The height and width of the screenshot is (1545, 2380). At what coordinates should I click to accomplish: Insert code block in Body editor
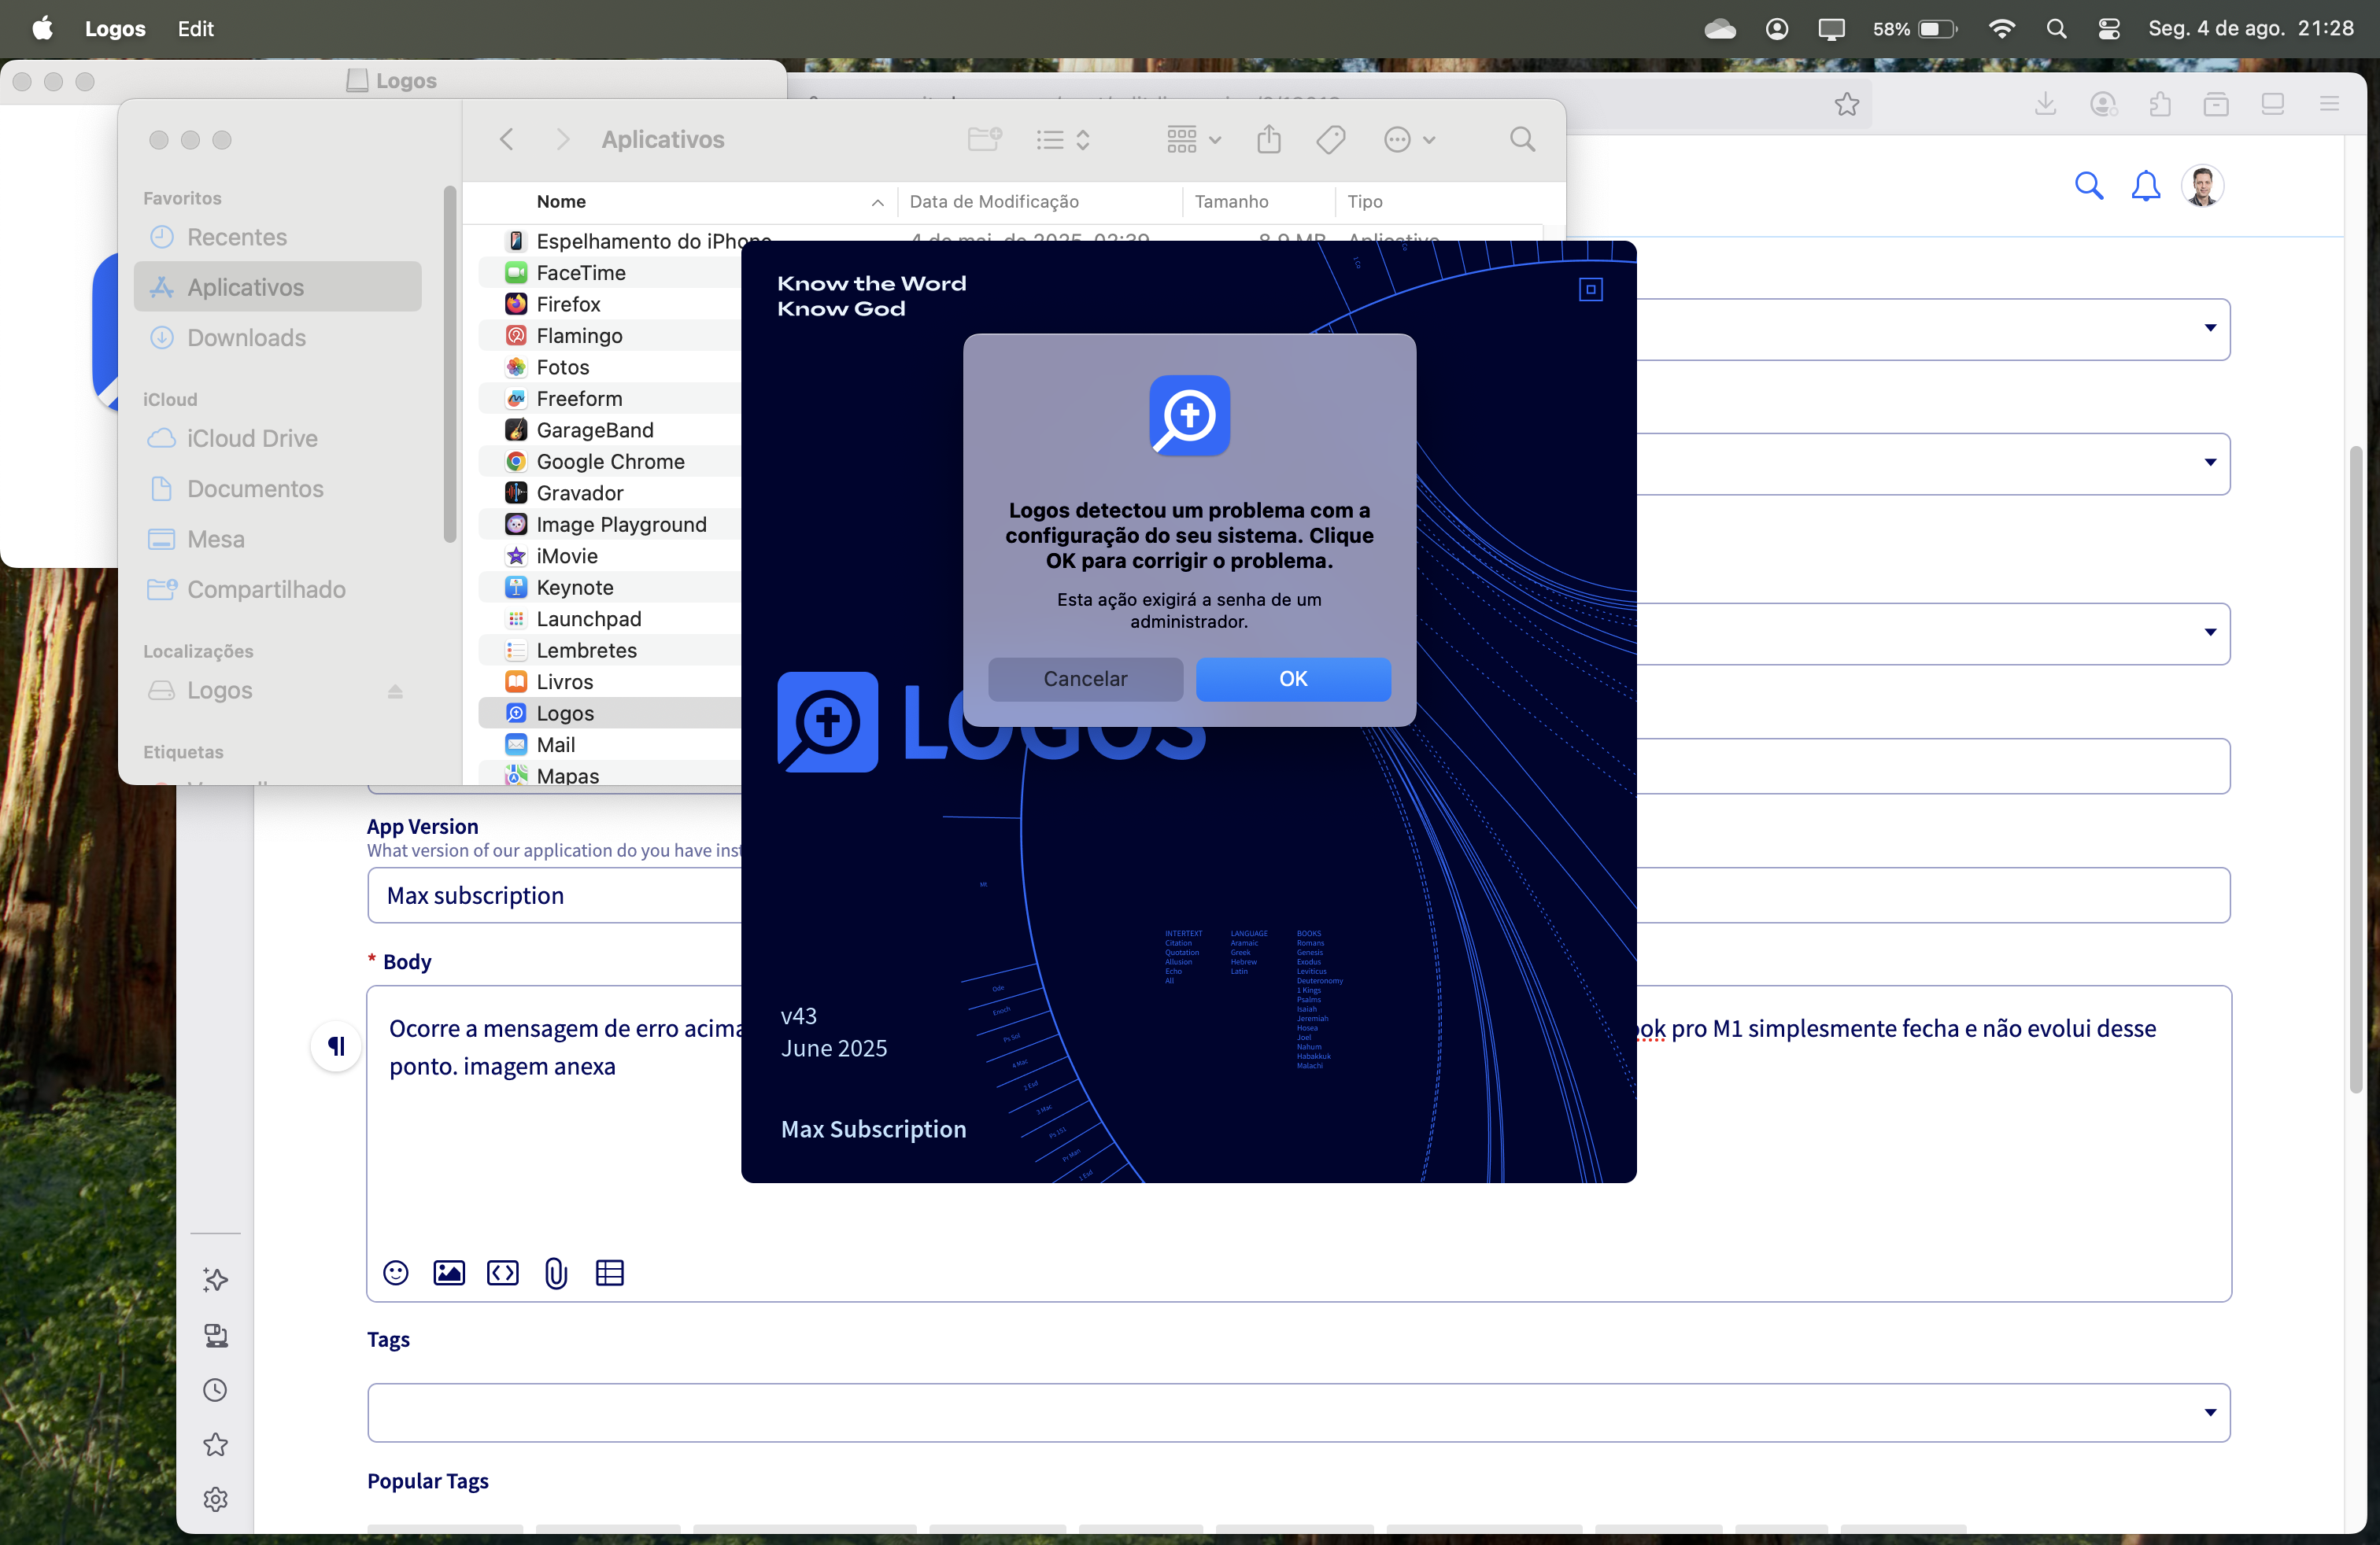click(x=502, y=1272)
